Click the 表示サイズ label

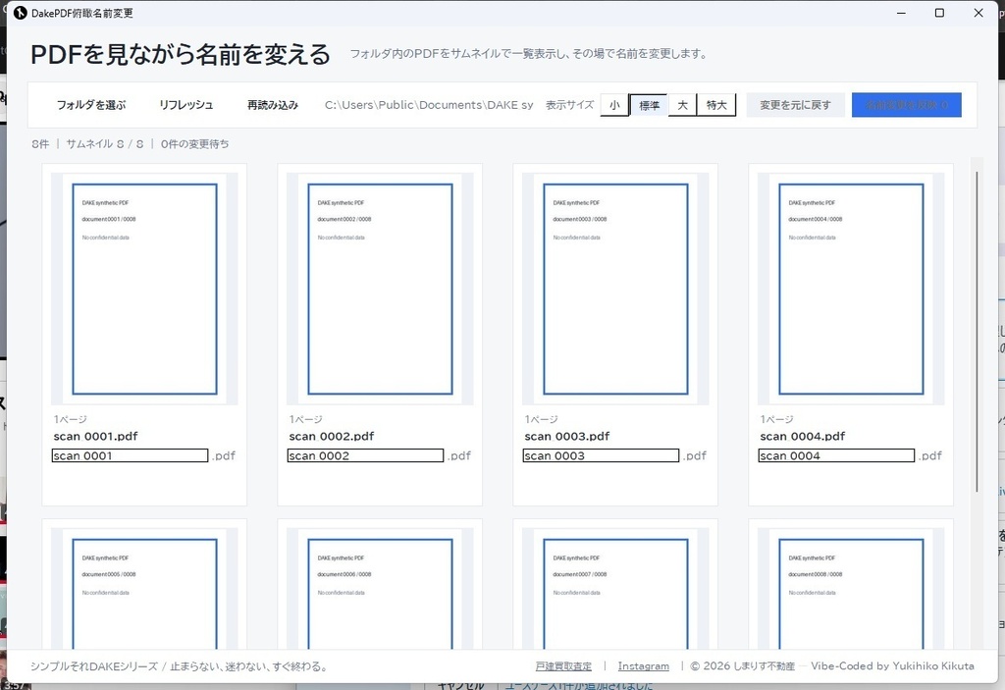coord(570,105)
